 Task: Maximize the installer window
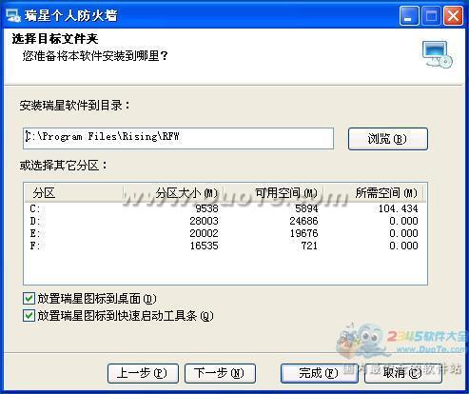click(x=431, y=16)
